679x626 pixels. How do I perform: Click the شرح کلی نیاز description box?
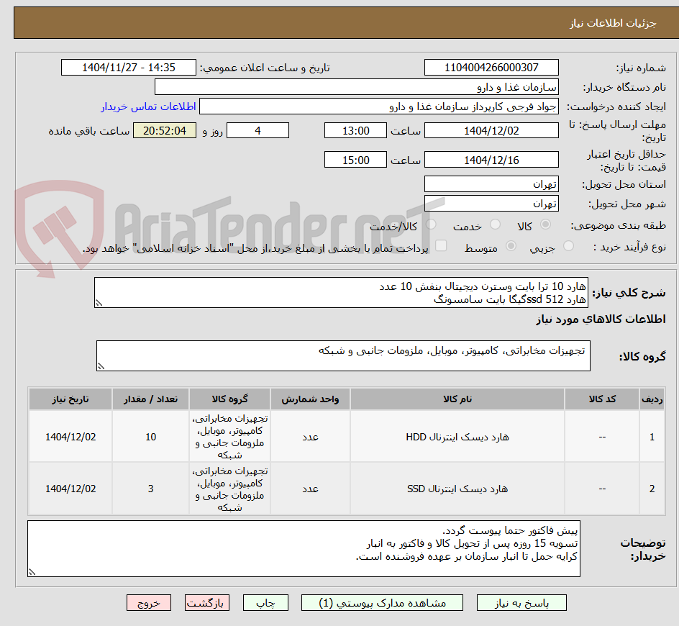[341, 293]
